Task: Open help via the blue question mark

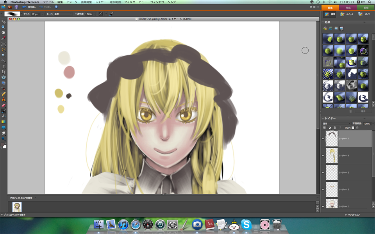Action: [x=56, y=7]
